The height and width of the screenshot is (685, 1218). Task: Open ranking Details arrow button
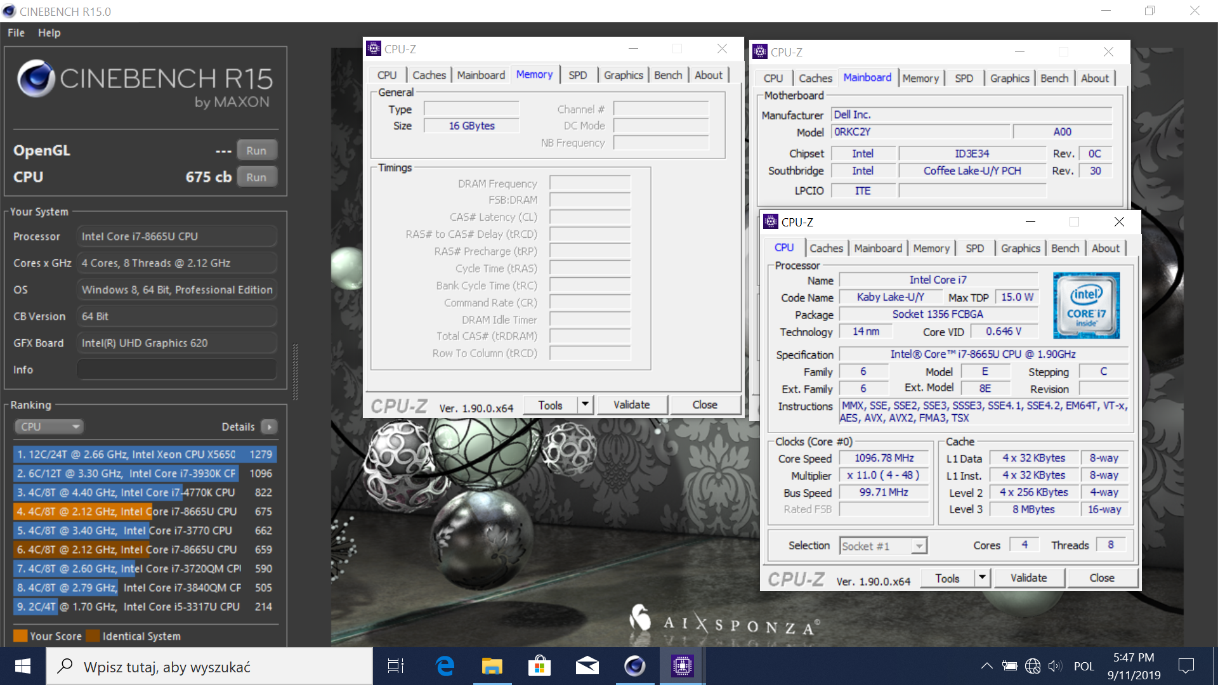click(x=269, y=427)
